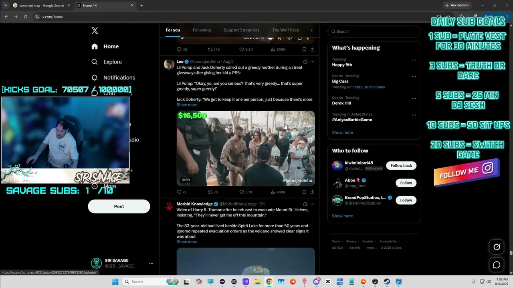Screen dimensions: 513x288
Task: Open the Terms footer link
Action: [x=336, y=241]
